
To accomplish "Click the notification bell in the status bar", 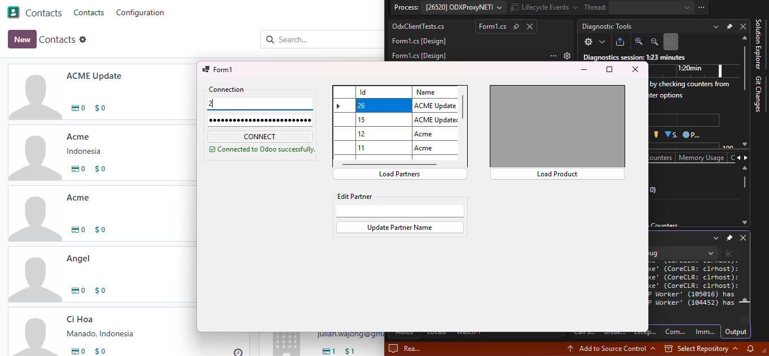I will click(751, 348).
